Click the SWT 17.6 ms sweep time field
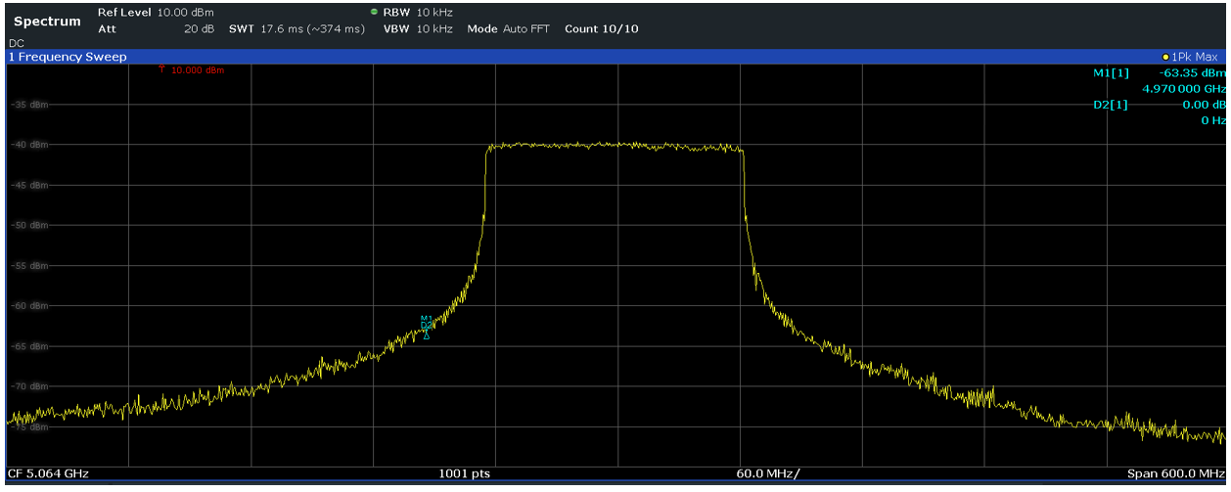Image resolution: width=1231 pixels, height=492 pixels. [x=296, y=28]
